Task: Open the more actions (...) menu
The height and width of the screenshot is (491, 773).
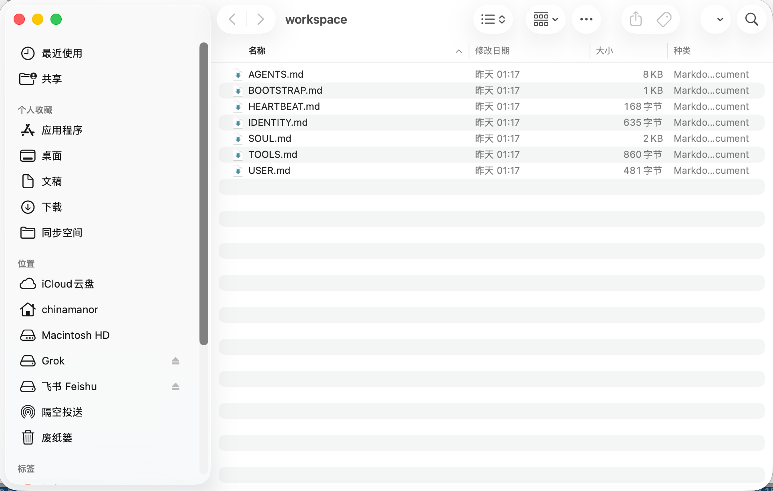Action: point(586,19)
